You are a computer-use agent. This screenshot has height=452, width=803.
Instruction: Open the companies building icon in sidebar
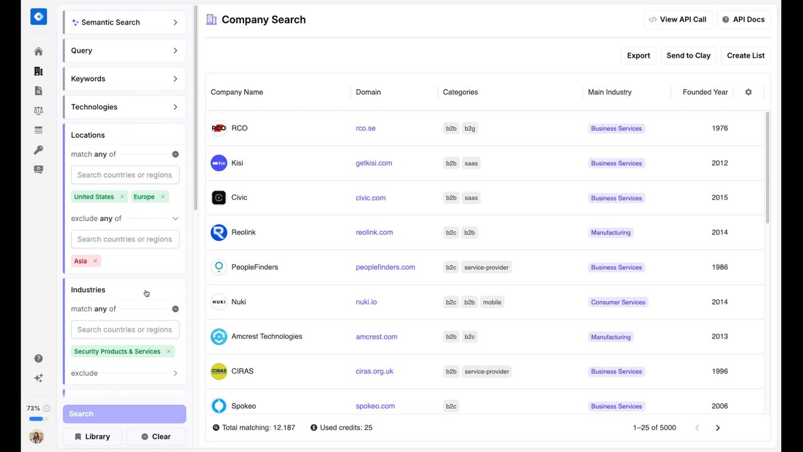tap(38, 71)
